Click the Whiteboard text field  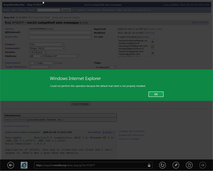[60, 32]
